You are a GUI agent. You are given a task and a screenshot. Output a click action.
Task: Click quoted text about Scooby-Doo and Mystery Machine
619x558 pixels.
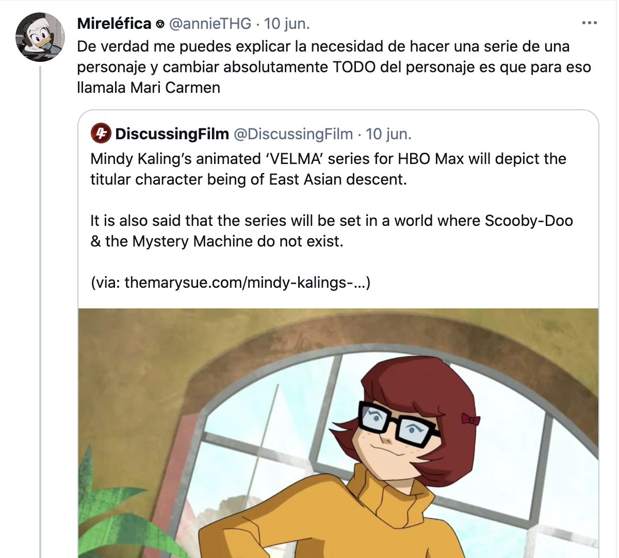coord(331,231)
